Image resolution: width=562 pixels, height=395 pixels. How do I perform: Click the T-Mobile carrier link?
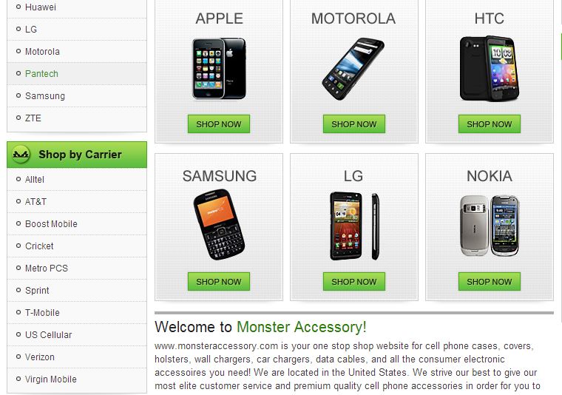(x=42, y=313)
